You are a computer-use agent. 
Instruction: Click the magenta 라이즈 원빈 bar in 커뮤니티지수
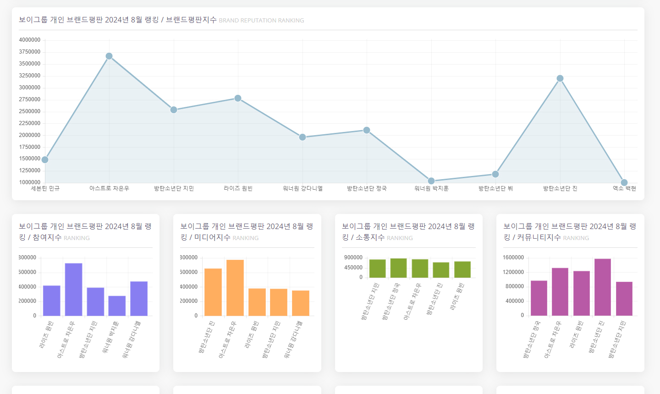pyautogui.click(x=582, y=294)
